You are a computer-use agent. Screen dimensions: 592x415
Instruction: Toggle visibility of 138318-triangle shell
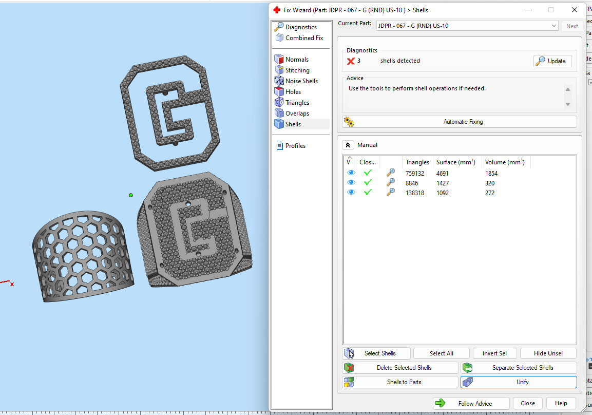351,193
